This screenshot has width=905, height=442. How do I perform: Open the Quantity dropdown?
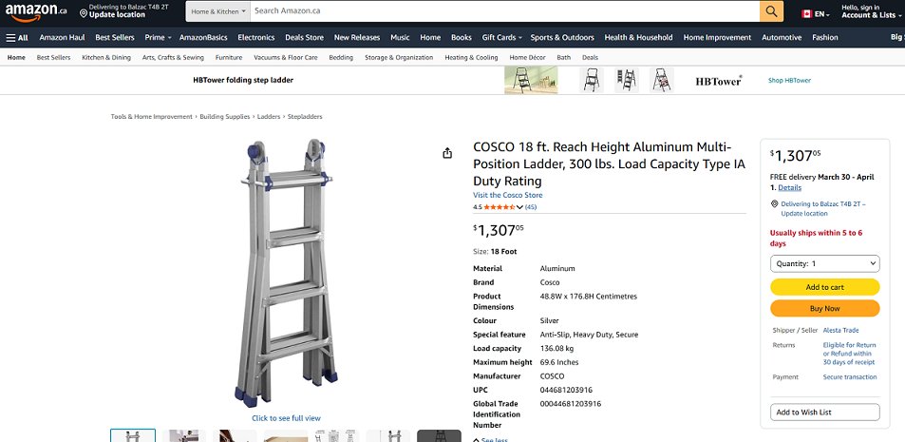tap(824, 263)
